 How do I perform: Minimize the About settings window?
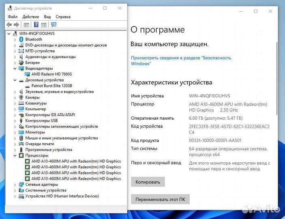click(x=241, y=11)
